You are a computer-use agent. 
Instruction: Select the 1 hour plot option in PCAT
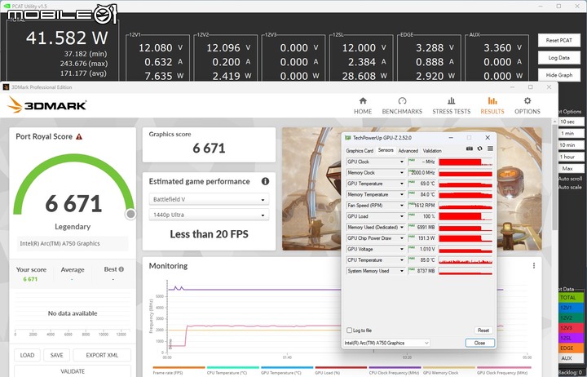[570, 157]
